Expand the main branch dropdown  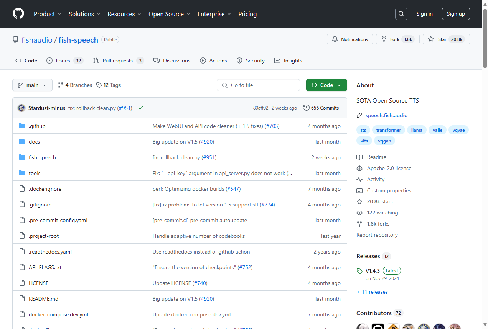(32, 85)
